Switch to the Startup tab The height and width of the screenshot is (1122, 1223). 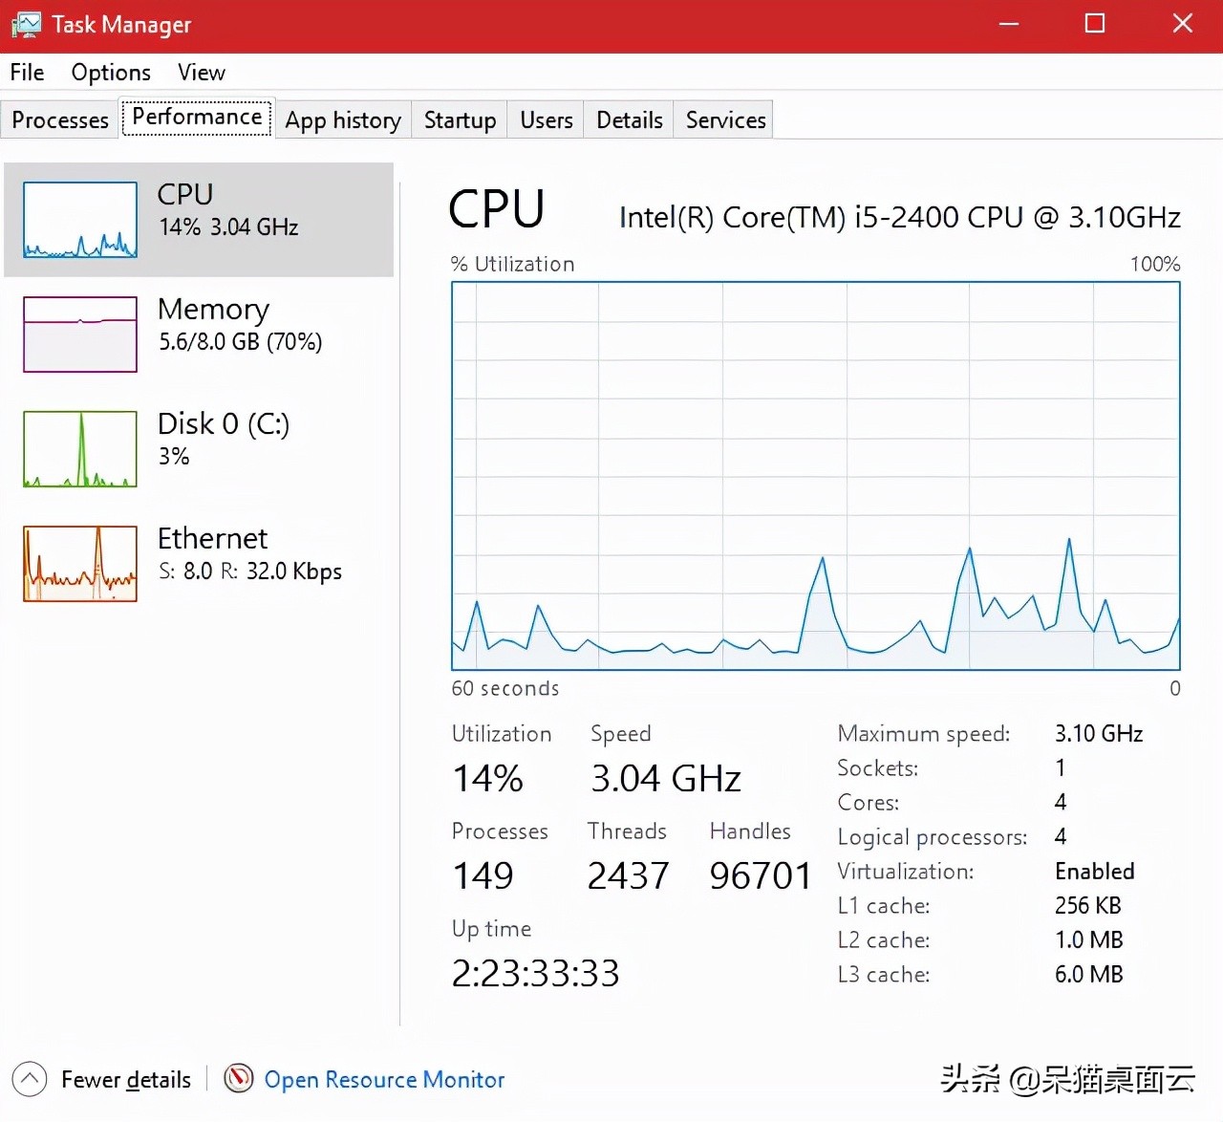pos(460,120)
